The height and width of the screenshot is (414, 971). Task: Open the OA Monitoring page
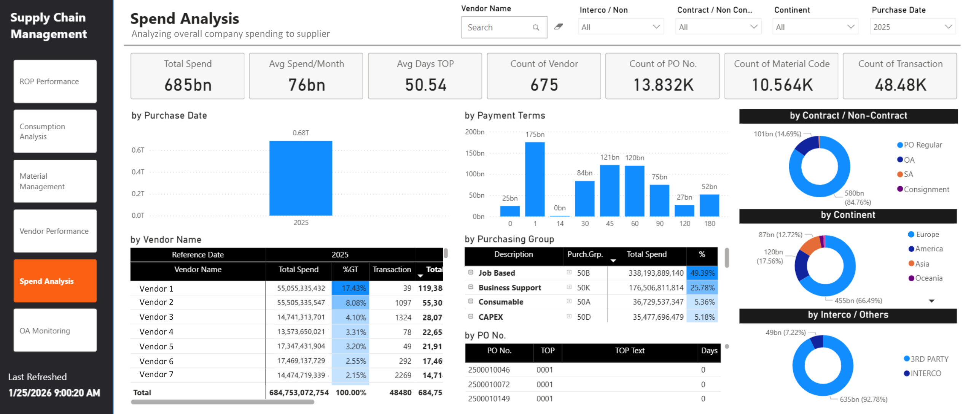point(55,330)
